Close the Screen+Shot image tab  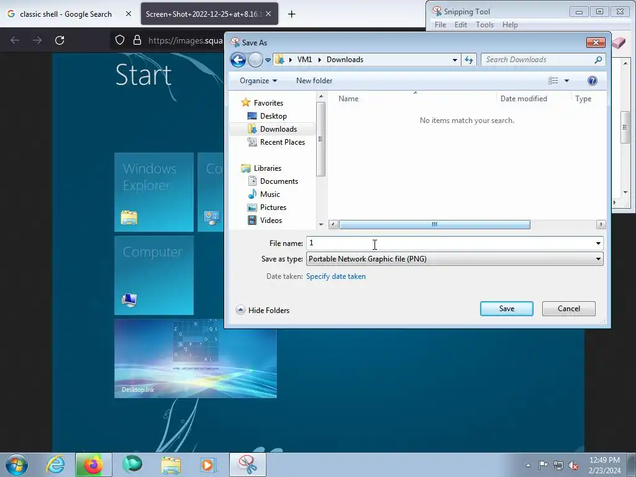click(x=268, y=14)
